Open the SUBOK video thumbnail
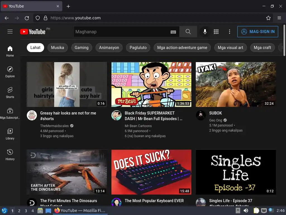Image resolution: width=286 pixels, height=215 pixels. [236, 85]
